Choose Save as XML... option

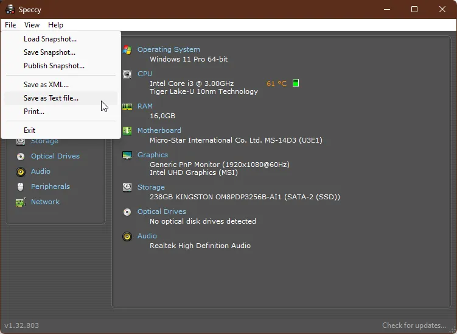point(46,85)
